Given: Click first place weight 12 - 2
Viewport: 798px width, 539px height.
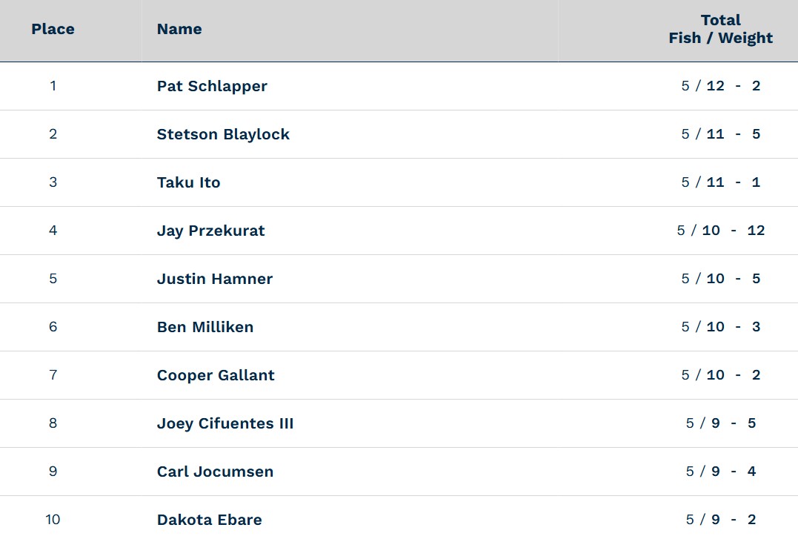Looking at the screenshot, I should click(x=734, y=85).
